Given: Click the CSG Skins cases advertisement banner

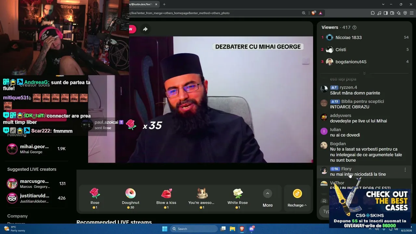Looking at the screenshot, I should [370, 208].
